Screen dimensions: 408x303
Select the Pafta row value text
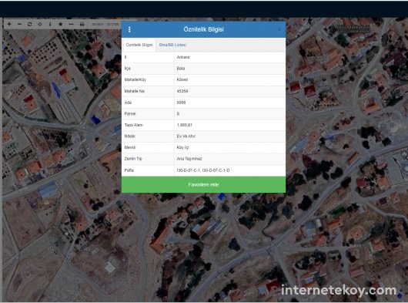click(203, 170)
